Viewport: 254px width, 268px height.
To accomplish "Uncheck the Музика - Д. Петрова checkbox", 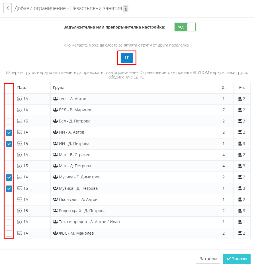I will (9, 189).
